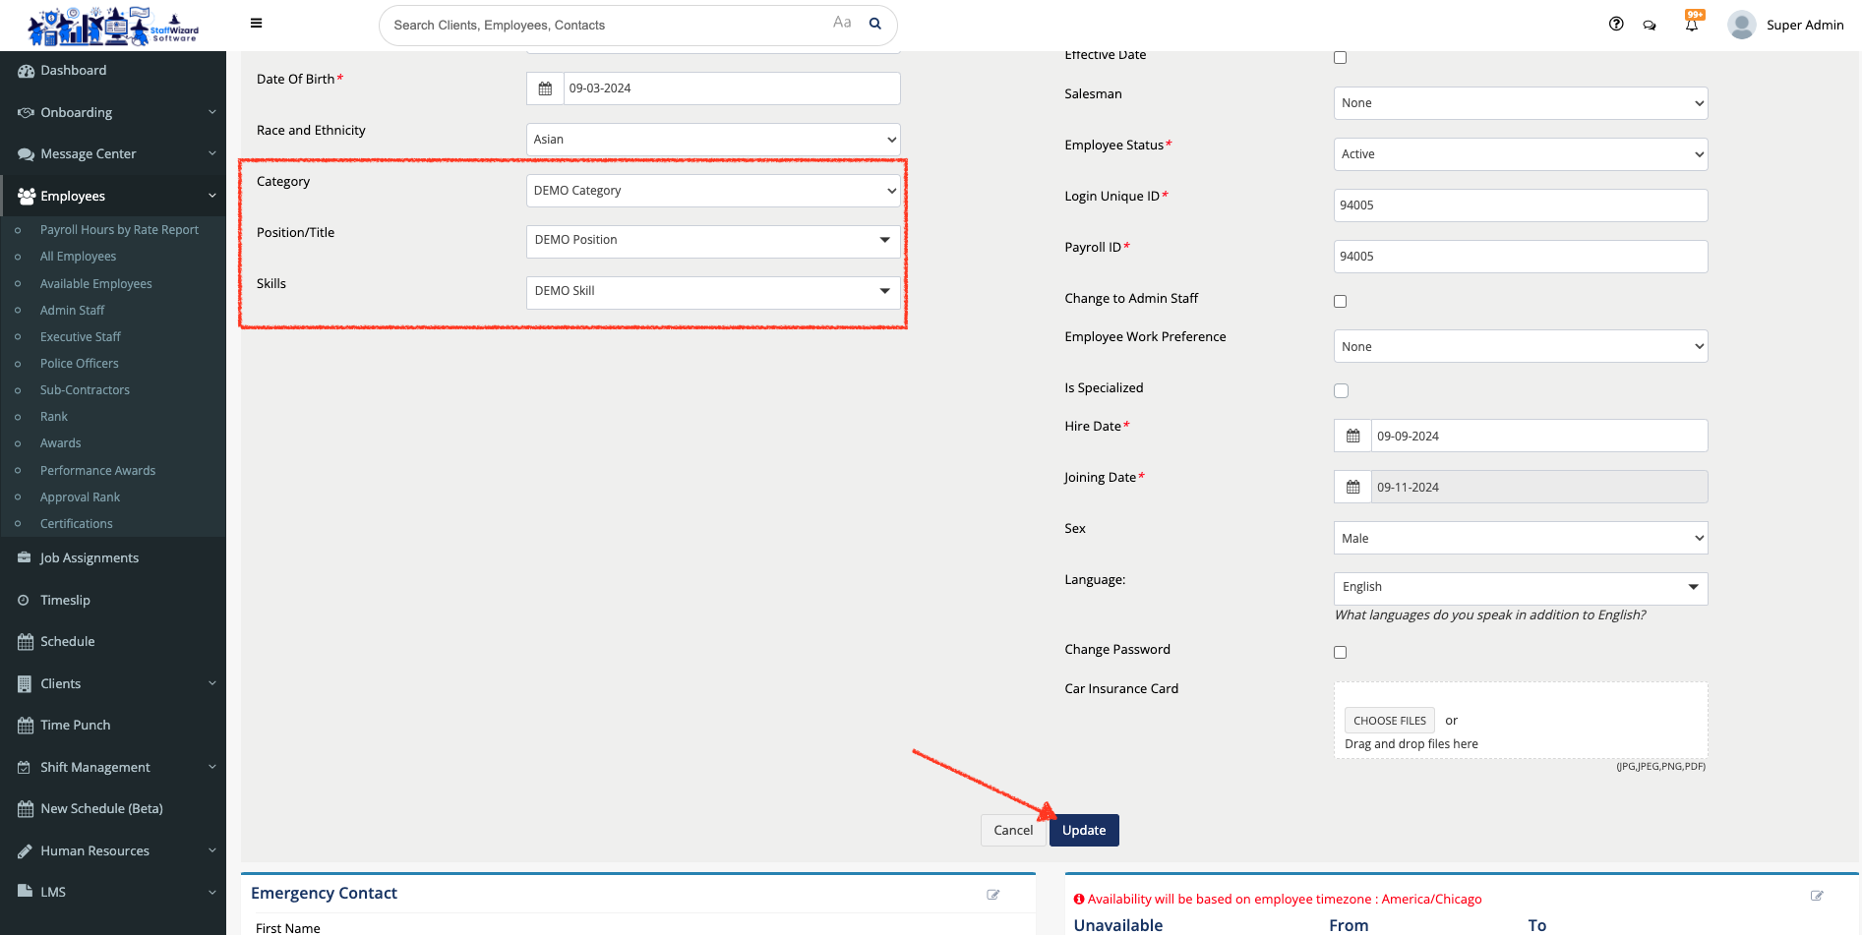
Task: Open the Race and Ethnicity dropdown
Action: coord(713,140)
